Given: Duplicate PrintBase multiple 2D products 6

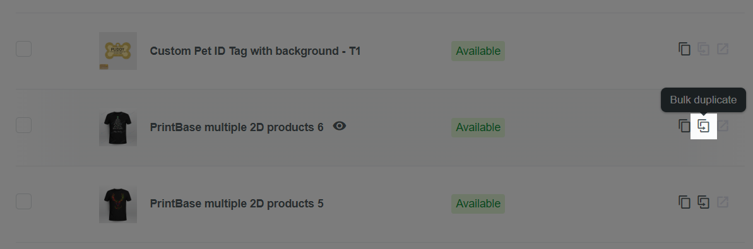Looking at the screenshot, I should [684, 126].
